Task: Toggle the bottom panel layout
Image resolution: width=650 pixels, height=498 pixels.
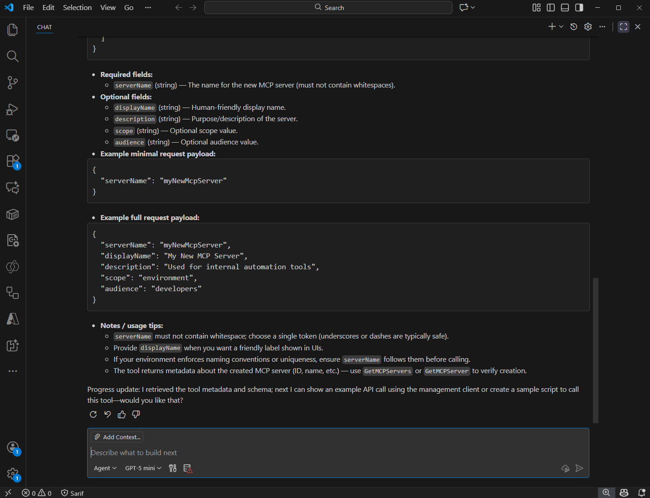Action: click(x=565, y=8)
